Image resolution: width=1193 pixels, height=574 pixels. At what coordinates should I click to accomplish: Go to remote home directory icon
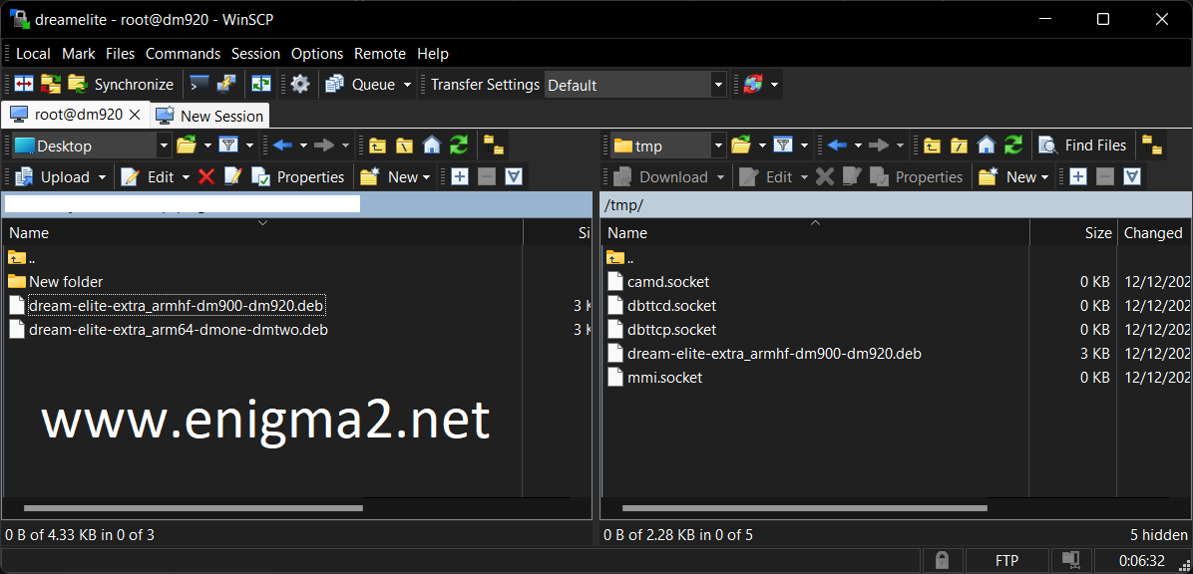click(987, 145)
